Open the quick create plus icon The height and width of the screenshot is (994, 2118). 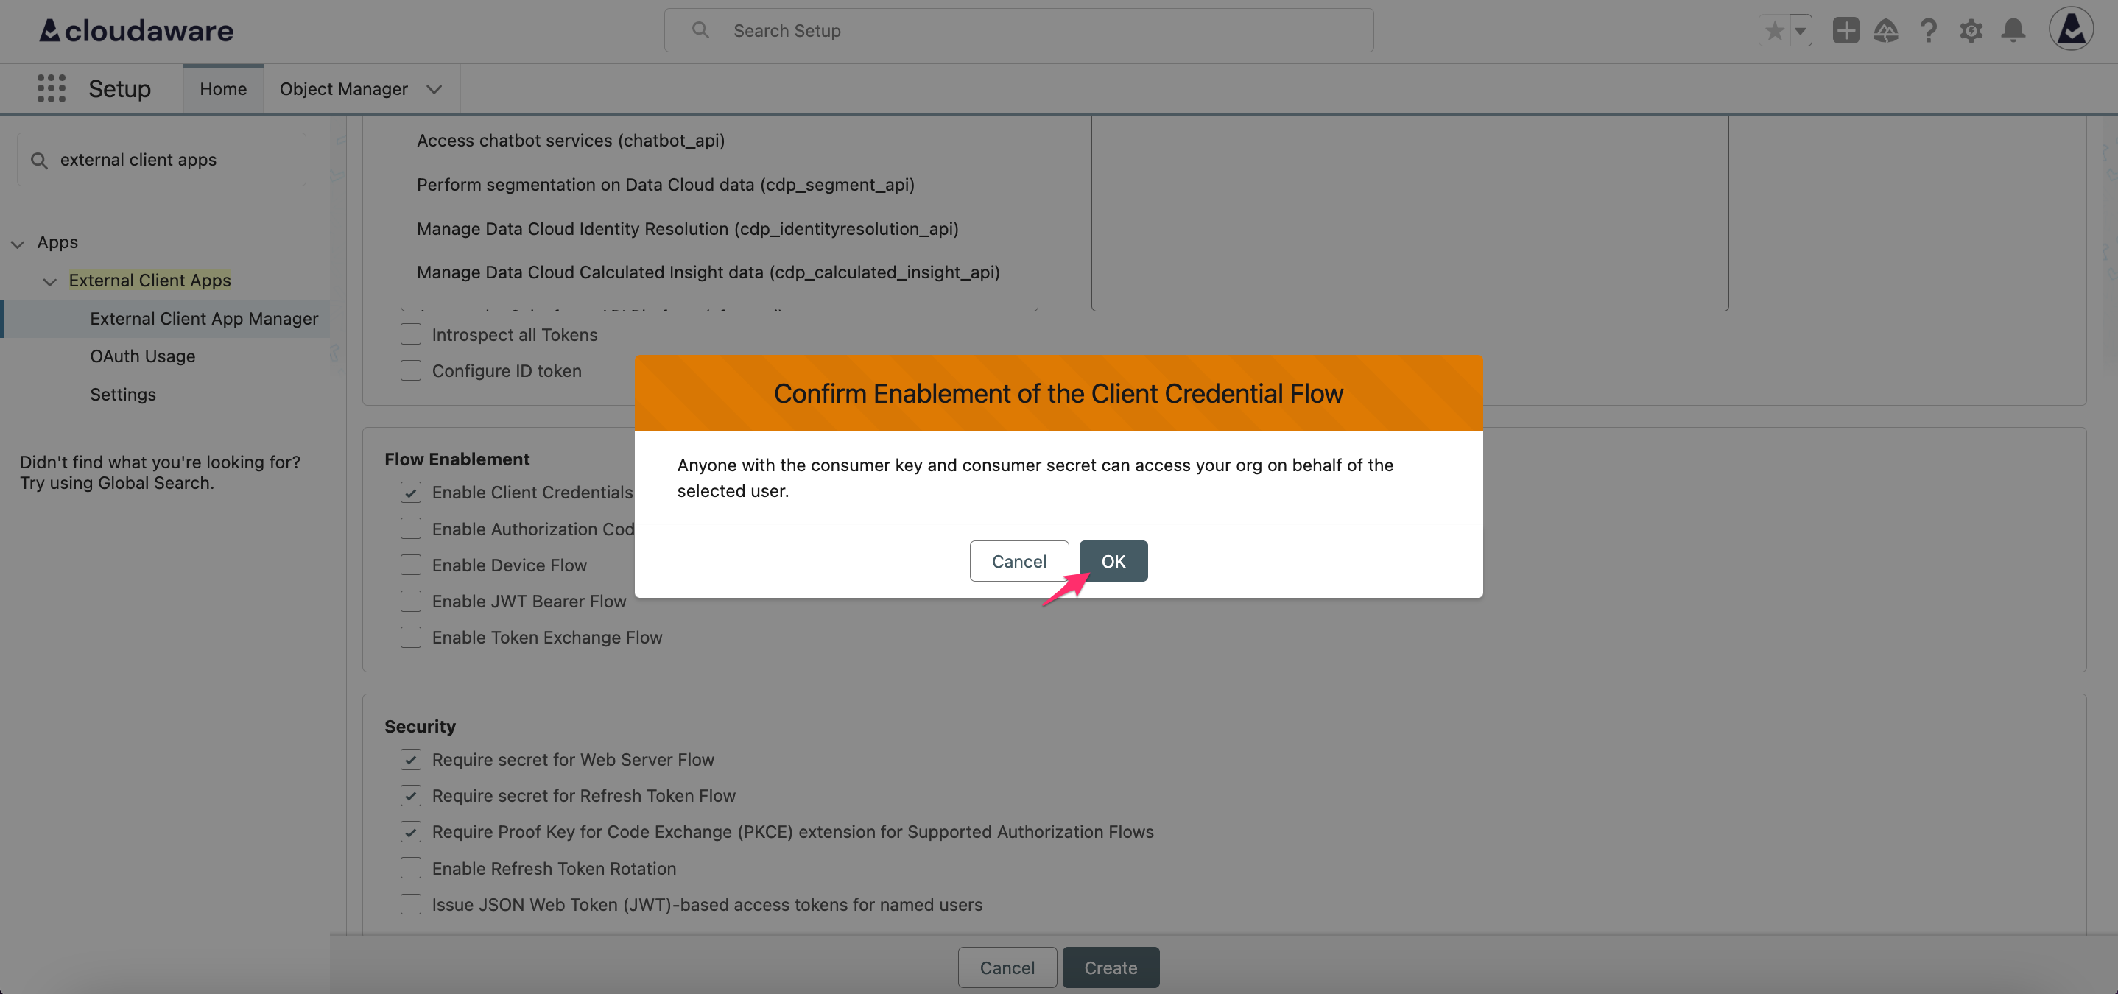pos(1845,30)
